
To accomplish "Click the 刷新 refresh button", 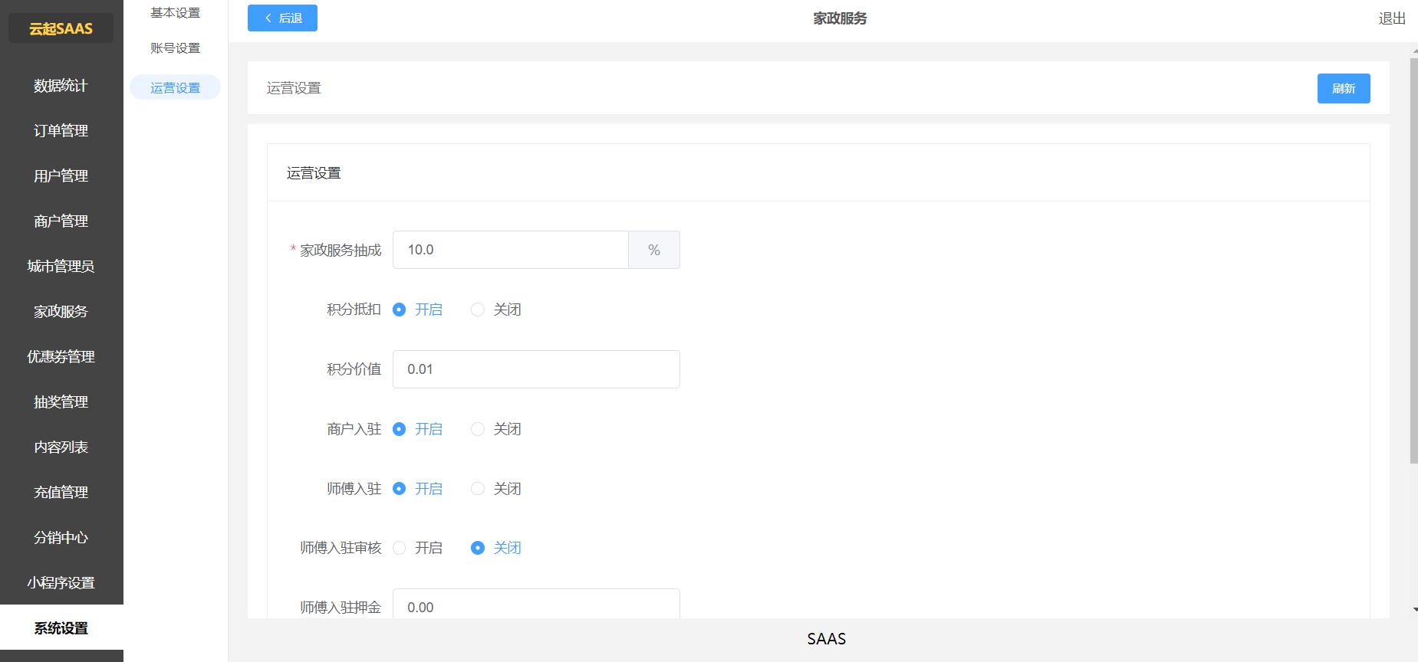I will click(1344, 88).
